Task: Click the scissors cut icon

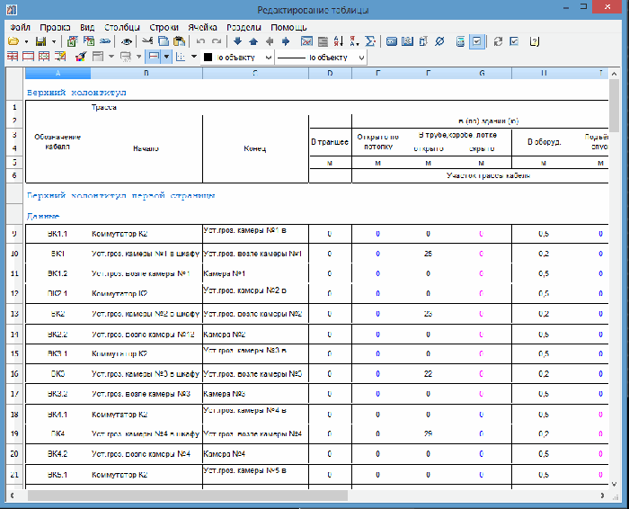Action: pos(146,41)
